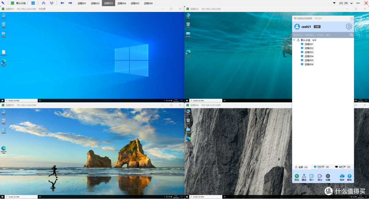Click the 远程003 window title text
The height and width of the screenshot is (199, 369).
[10, 105]
